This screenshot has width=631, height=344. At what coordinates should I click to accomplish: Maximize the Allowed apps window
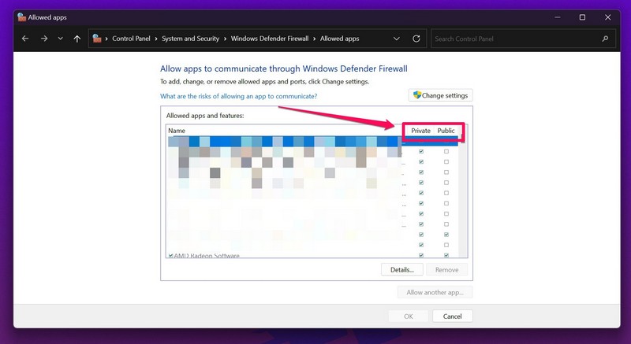pos(582,17)
